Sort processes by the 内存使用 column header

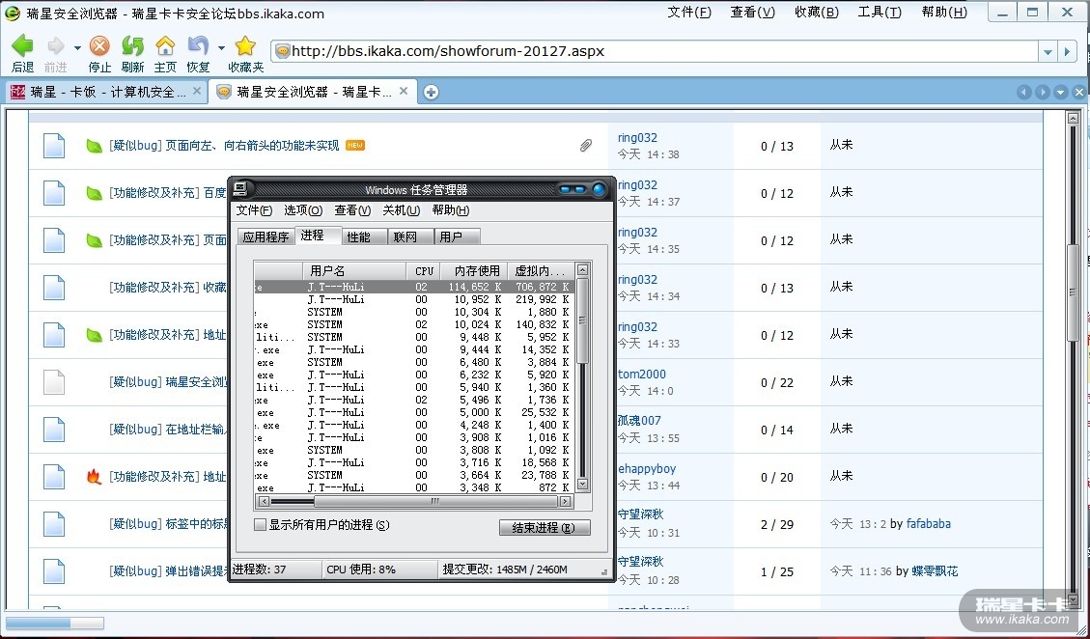(x=477, y=271)
